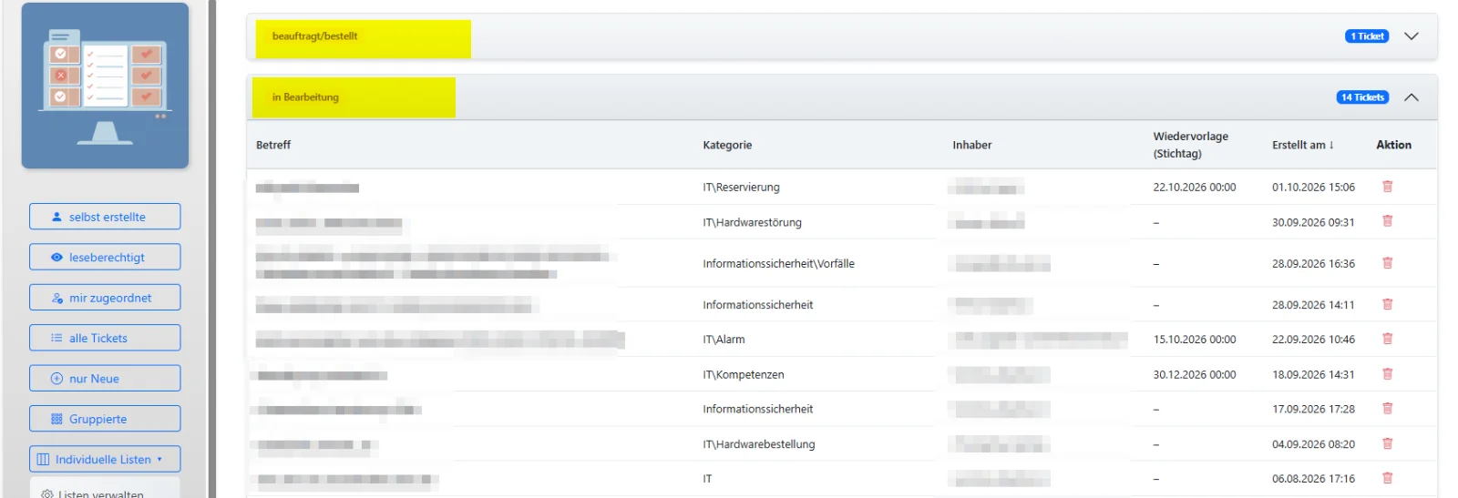
Task: Click Wiedervorlage date 30.12.2026 00:00
Action: point(1194,374)
